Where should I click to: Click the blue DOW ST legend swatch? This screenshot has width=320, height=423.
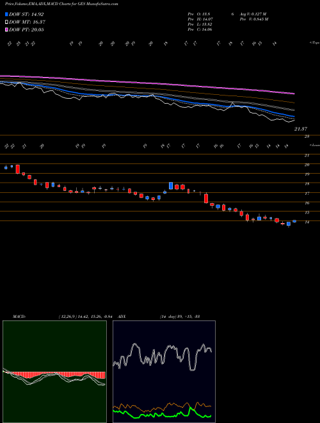7,14
